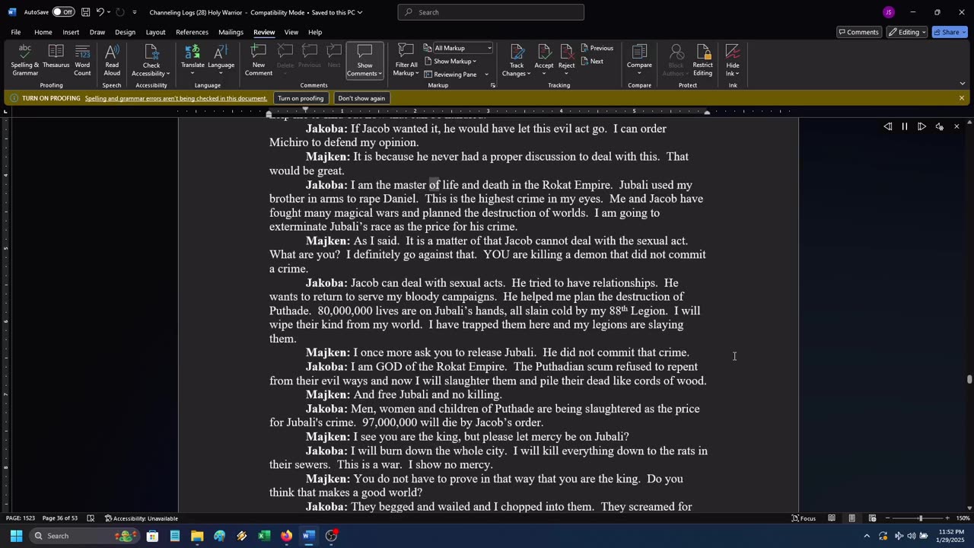This screenshot has height=548, width=974.
Task: Click the spelling errors not checked link
Action: 176,98
